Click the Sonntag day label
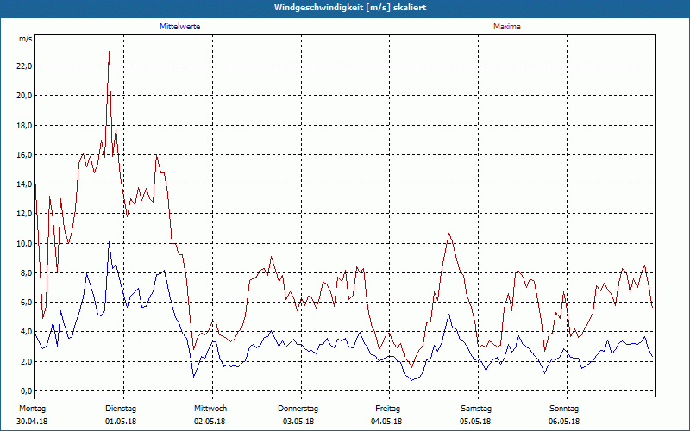The image size is (690, 431). coord(564,409)
